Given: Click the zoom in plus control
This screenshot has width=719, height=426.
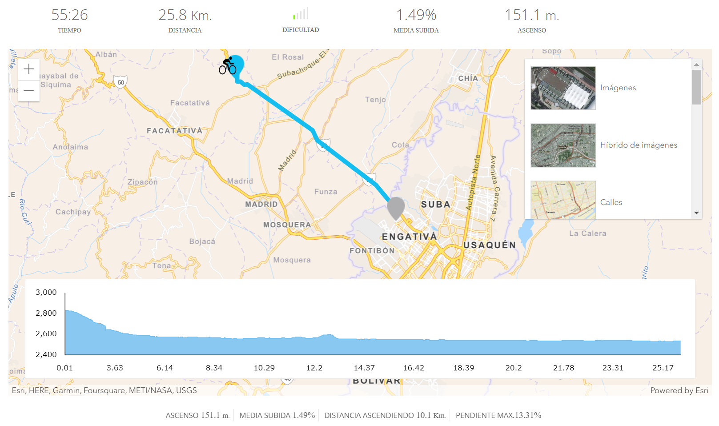Looking at the screenshot, I should pyautogui.click(x=28, y=69).
